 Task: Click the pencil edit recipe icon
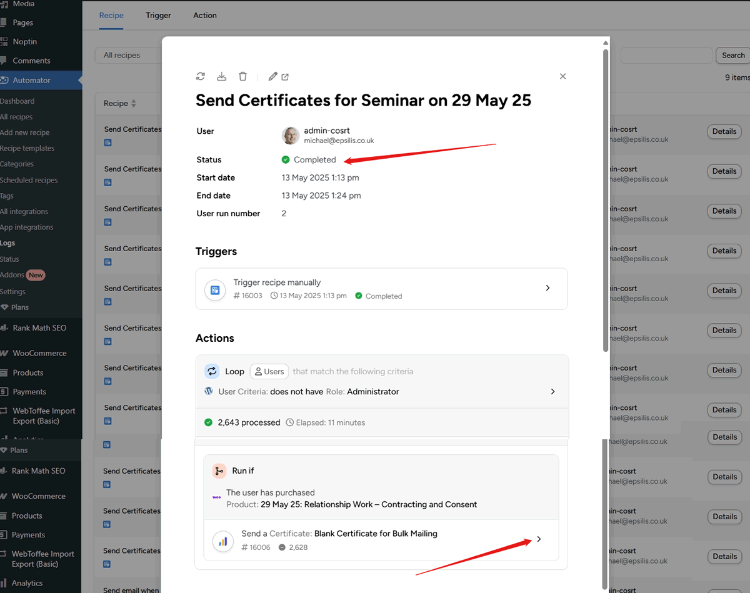272,76
